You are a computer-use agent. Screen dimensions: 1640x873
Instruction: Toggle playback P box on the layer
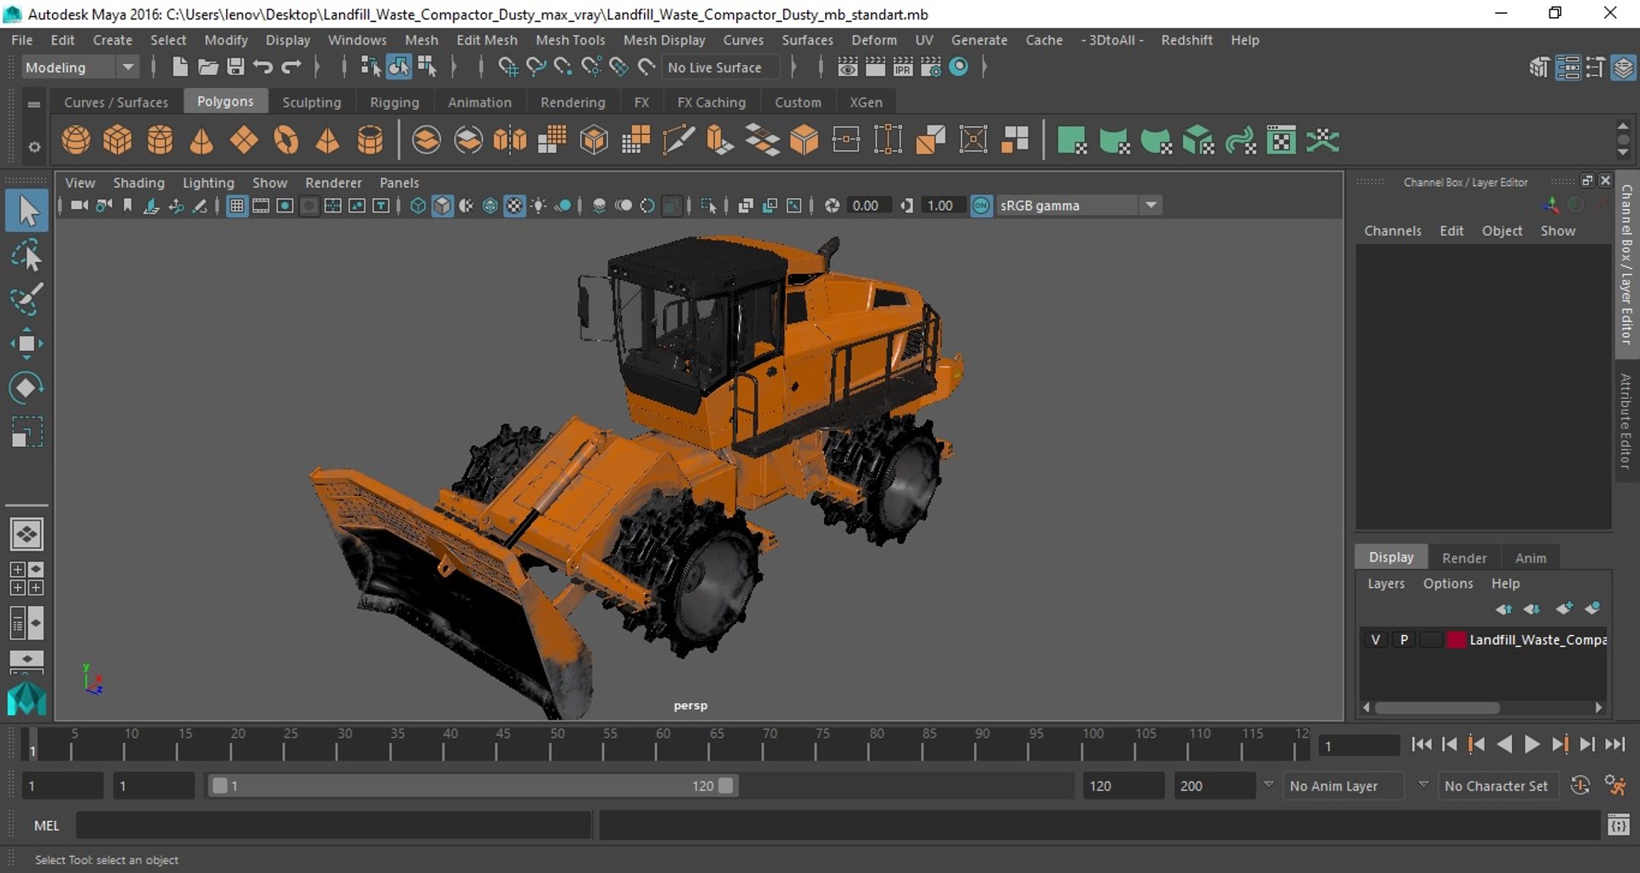(1403, 640)
